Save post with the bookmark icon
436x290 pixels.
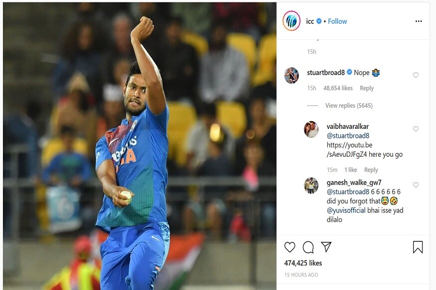(x=418, y=247)
